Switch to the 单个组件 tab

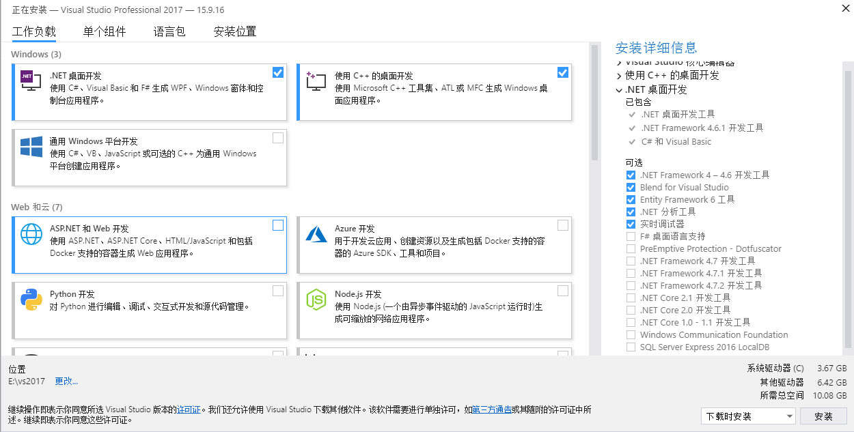(105, 31)
